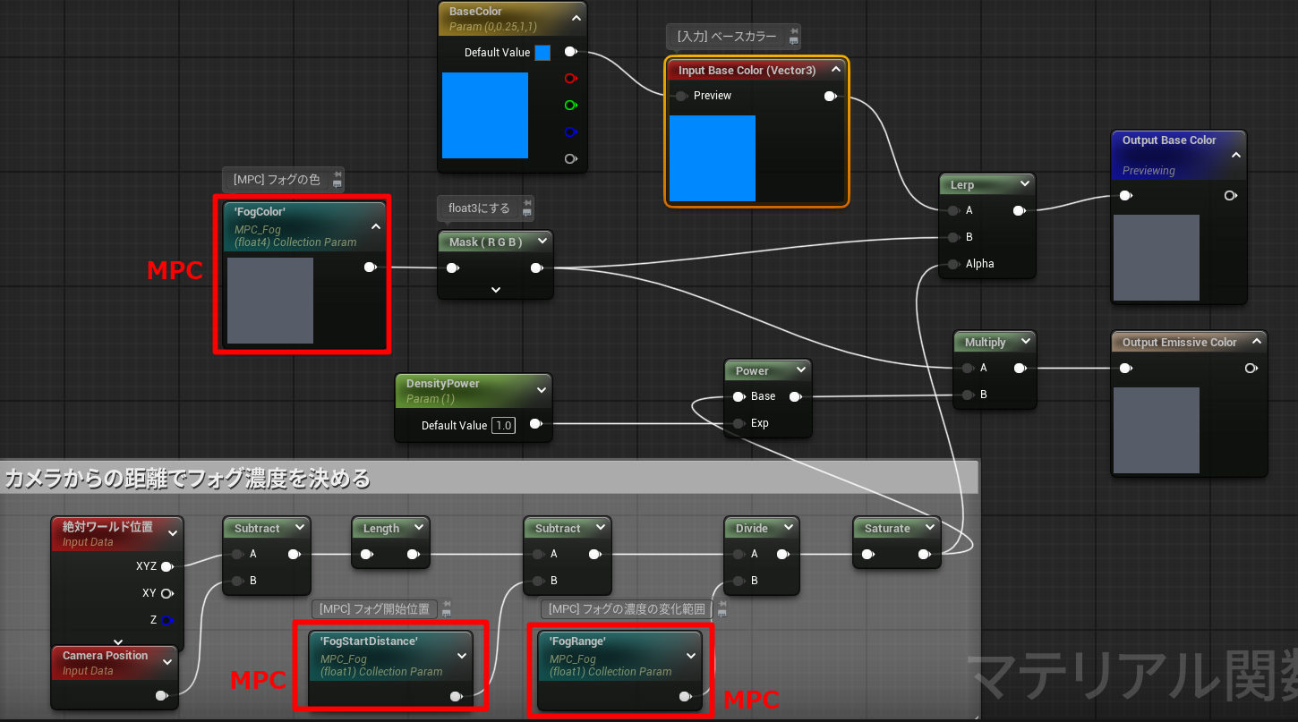Collapse the FogColor node preview

[376, 227]
